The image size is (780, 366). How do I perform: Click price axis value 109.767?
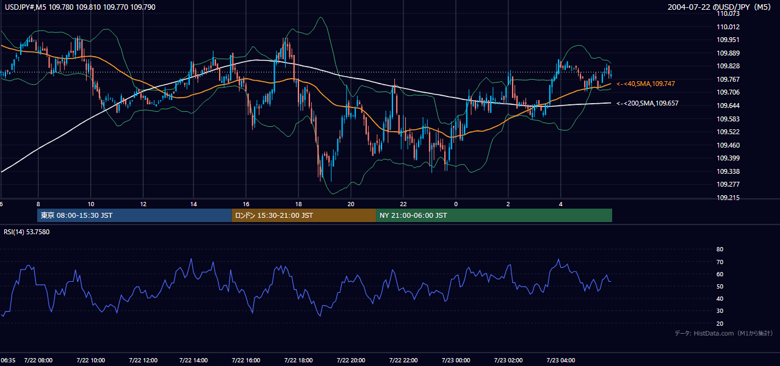click(729, 79)
